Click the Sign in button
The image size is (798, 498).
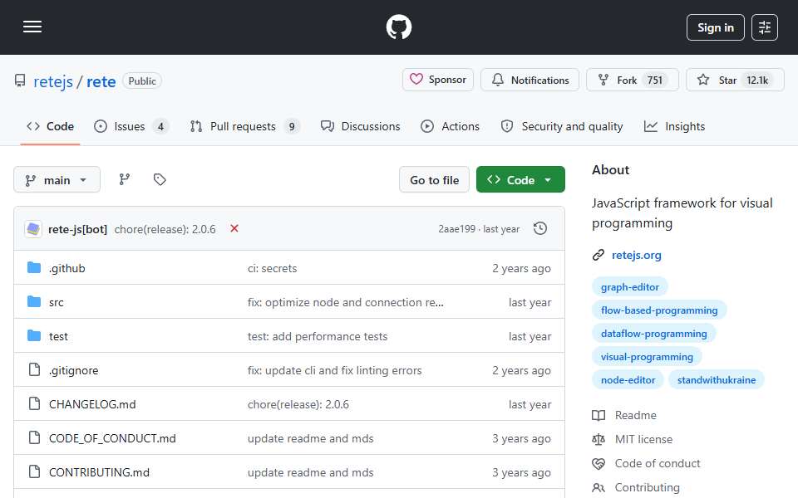(x=715, y=27)
